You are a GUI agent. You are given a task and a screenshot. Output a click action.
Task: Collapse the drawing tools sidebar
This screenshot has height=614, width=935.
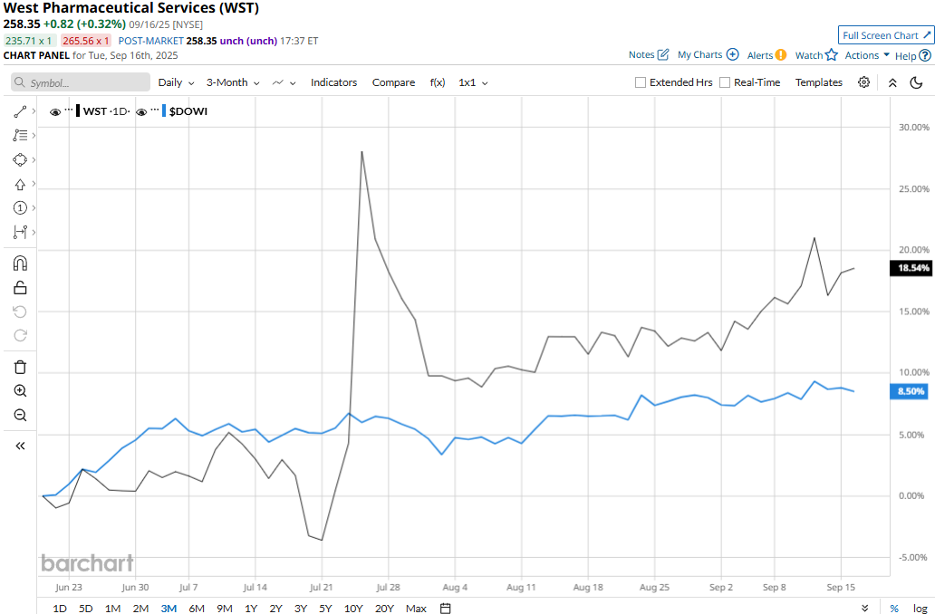pyautogui.click(x=20, y=446)
